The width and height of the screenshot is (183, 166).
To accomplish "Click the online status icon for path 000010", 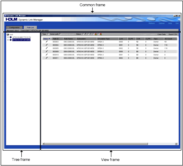I will (47, 55).
